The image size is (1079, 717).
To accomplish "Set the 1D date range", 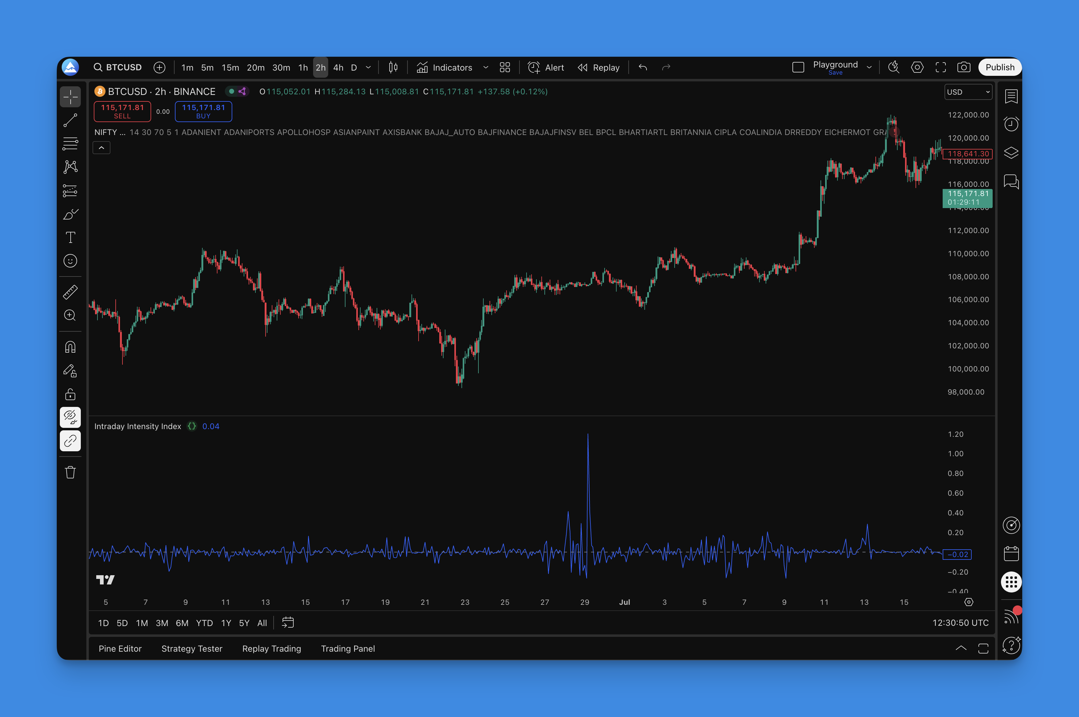I will [x=103, y=623].
